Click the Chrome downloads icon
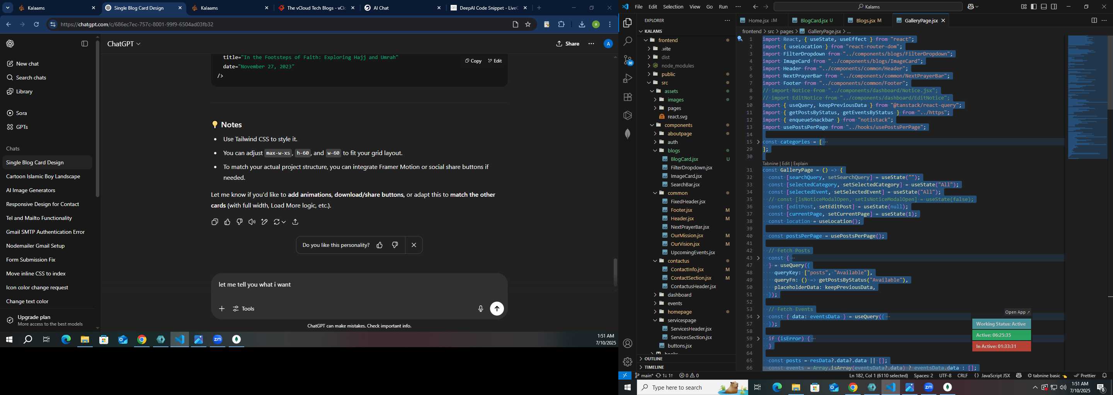Screen dimensions: 1113x395 (582, 25)
